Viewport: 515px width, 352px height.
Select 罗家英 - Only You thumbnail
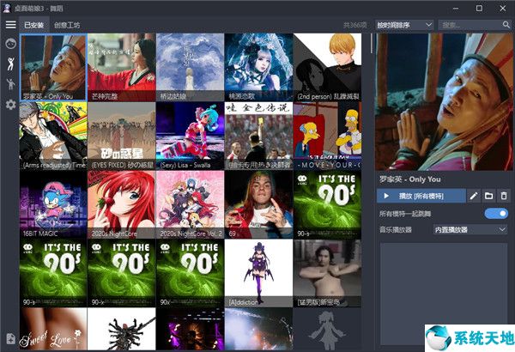tap(53, 67)
